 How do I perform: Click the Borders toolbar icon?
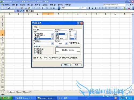120,8
